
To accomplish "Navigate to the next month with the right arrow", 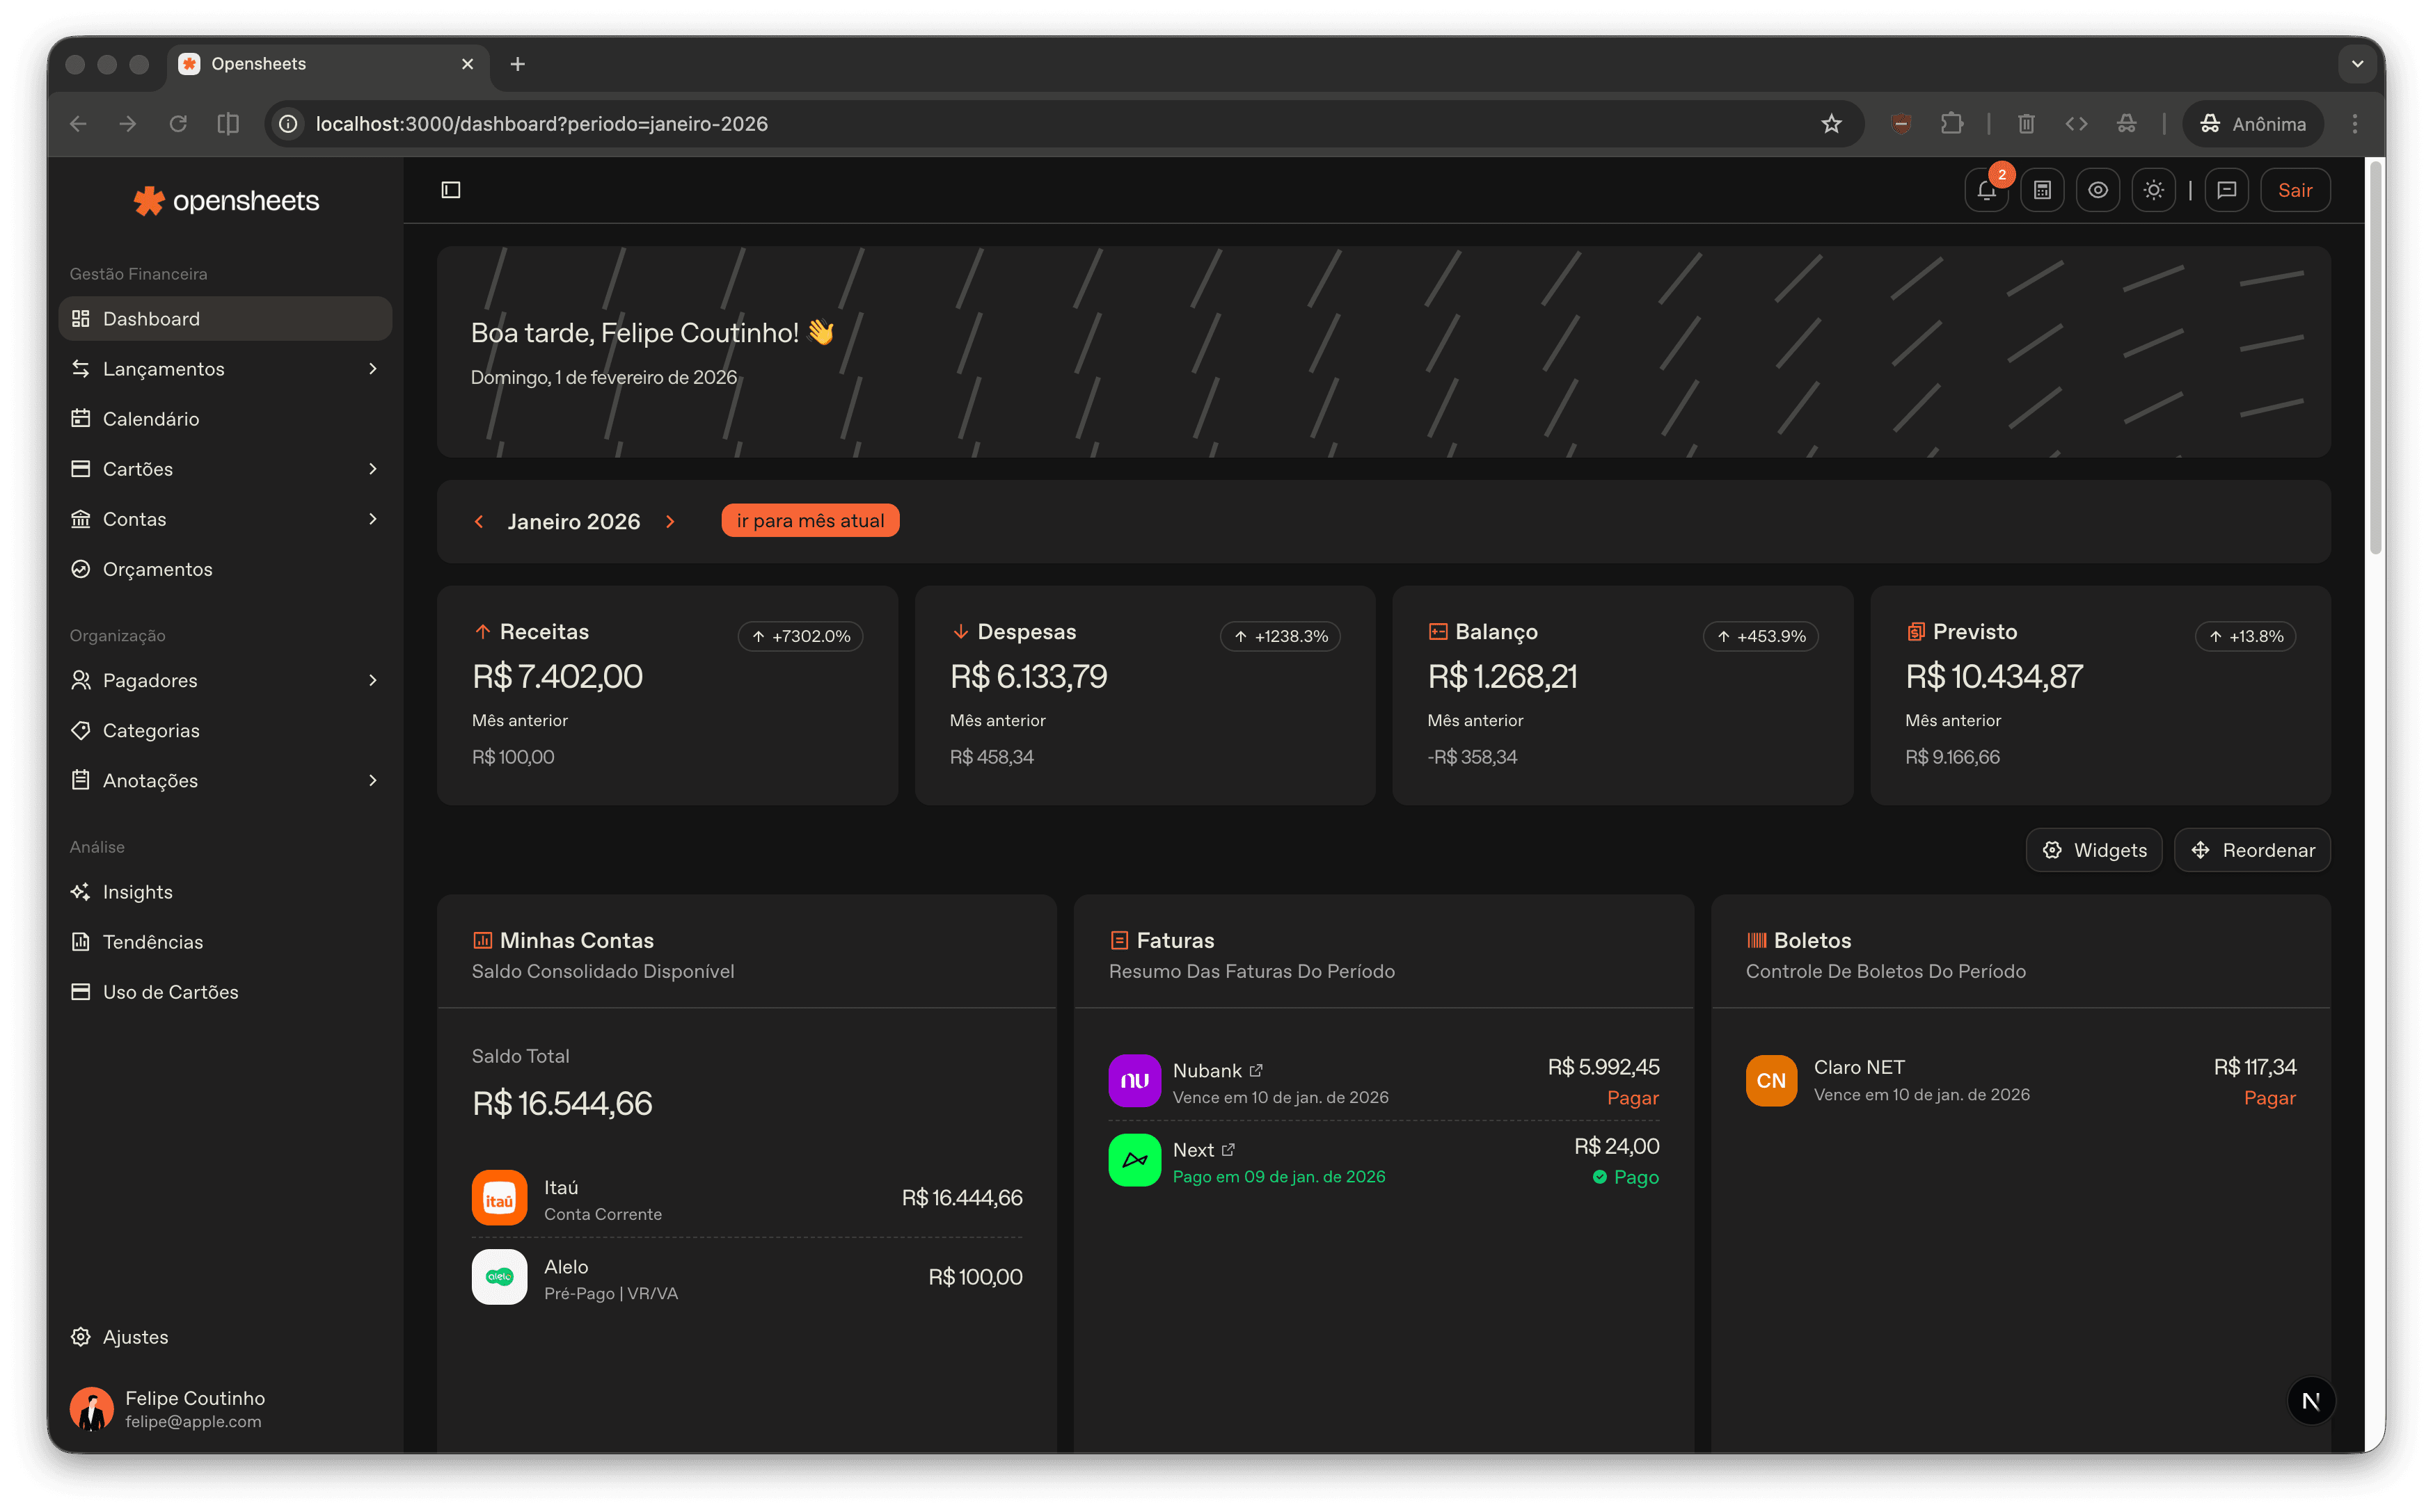I will 670,521.
